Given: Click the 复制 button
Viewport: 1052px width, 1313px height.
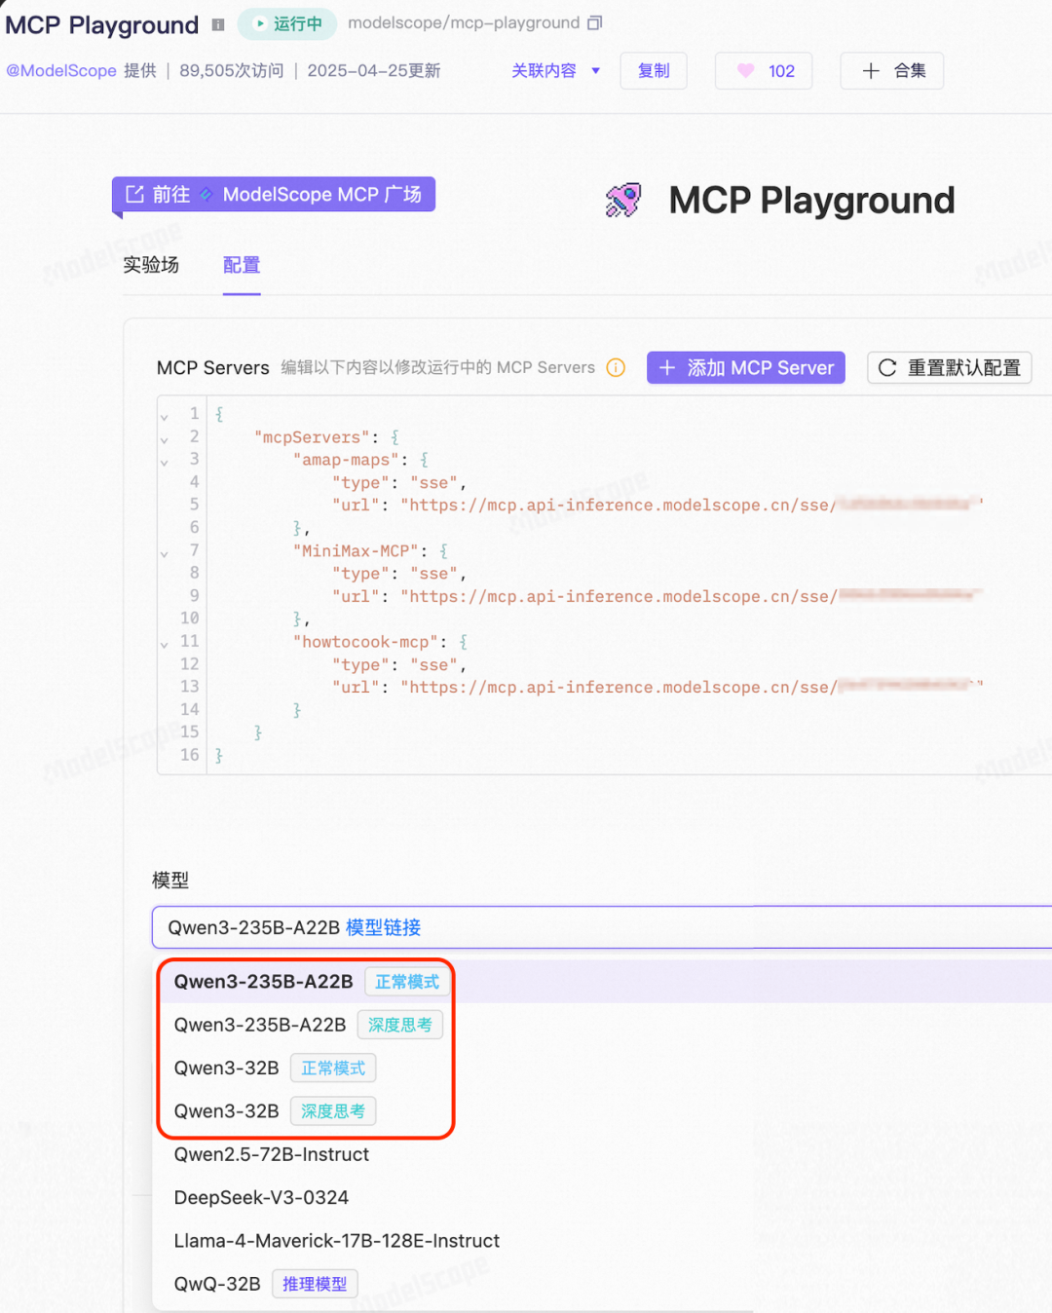Looking at the screenshot, I should [653, 70].
